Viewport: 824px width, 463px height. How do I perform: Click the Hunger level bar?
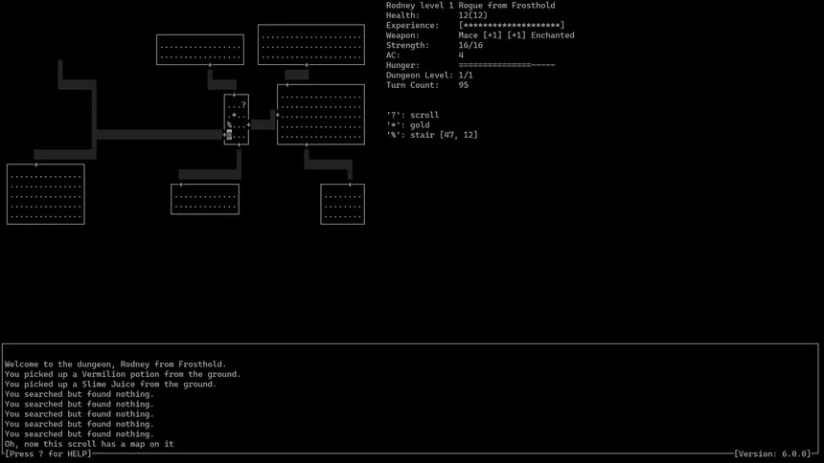point(507,65)
